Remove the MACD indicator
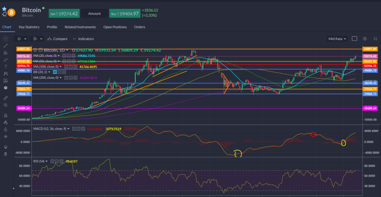This screenshot has width=381, height=197. pos(83,129)
